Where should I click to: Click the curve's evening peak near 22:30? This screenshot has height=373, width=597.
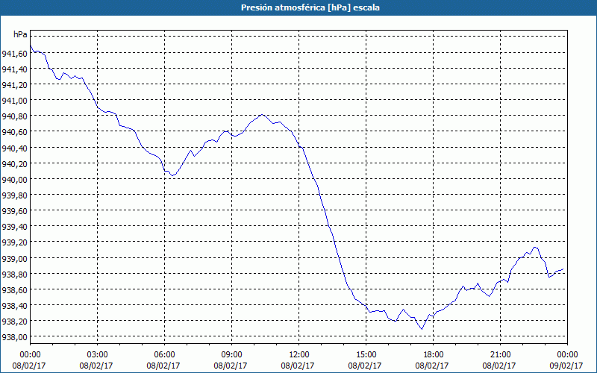(x=535, y=248)
